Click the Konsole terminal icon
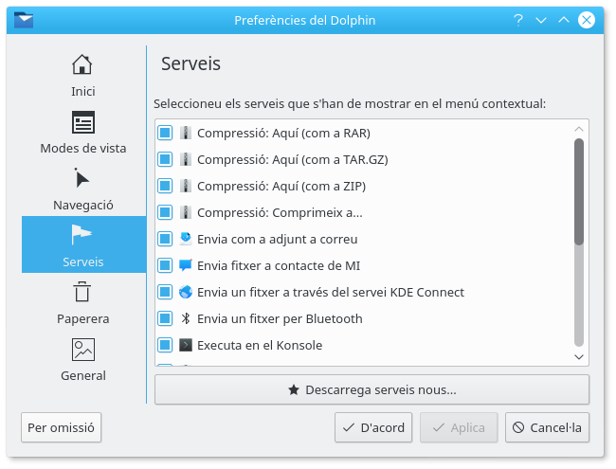This screenshot has width=616, height=469. coord(186,345)
